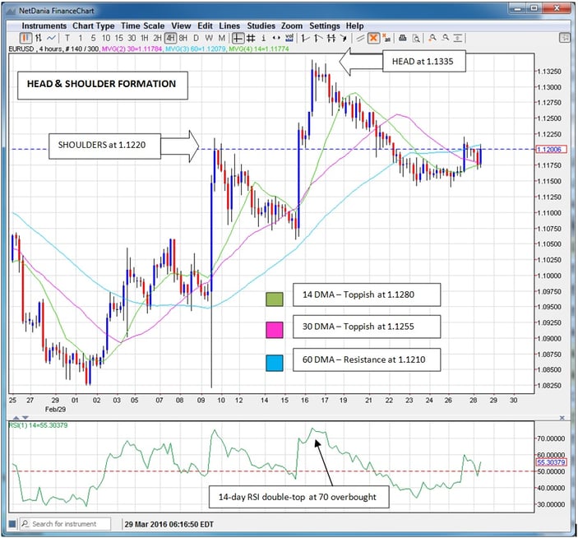
Task: Open the Settings menu
Action: (325, 26)
